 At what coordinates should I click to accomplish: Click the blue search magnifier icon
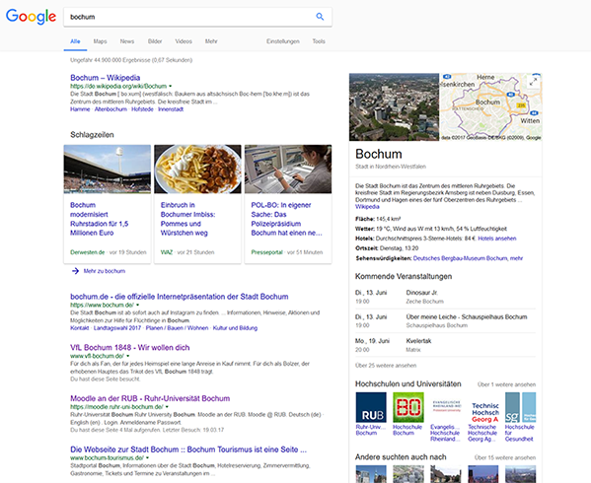pos(320,17)
